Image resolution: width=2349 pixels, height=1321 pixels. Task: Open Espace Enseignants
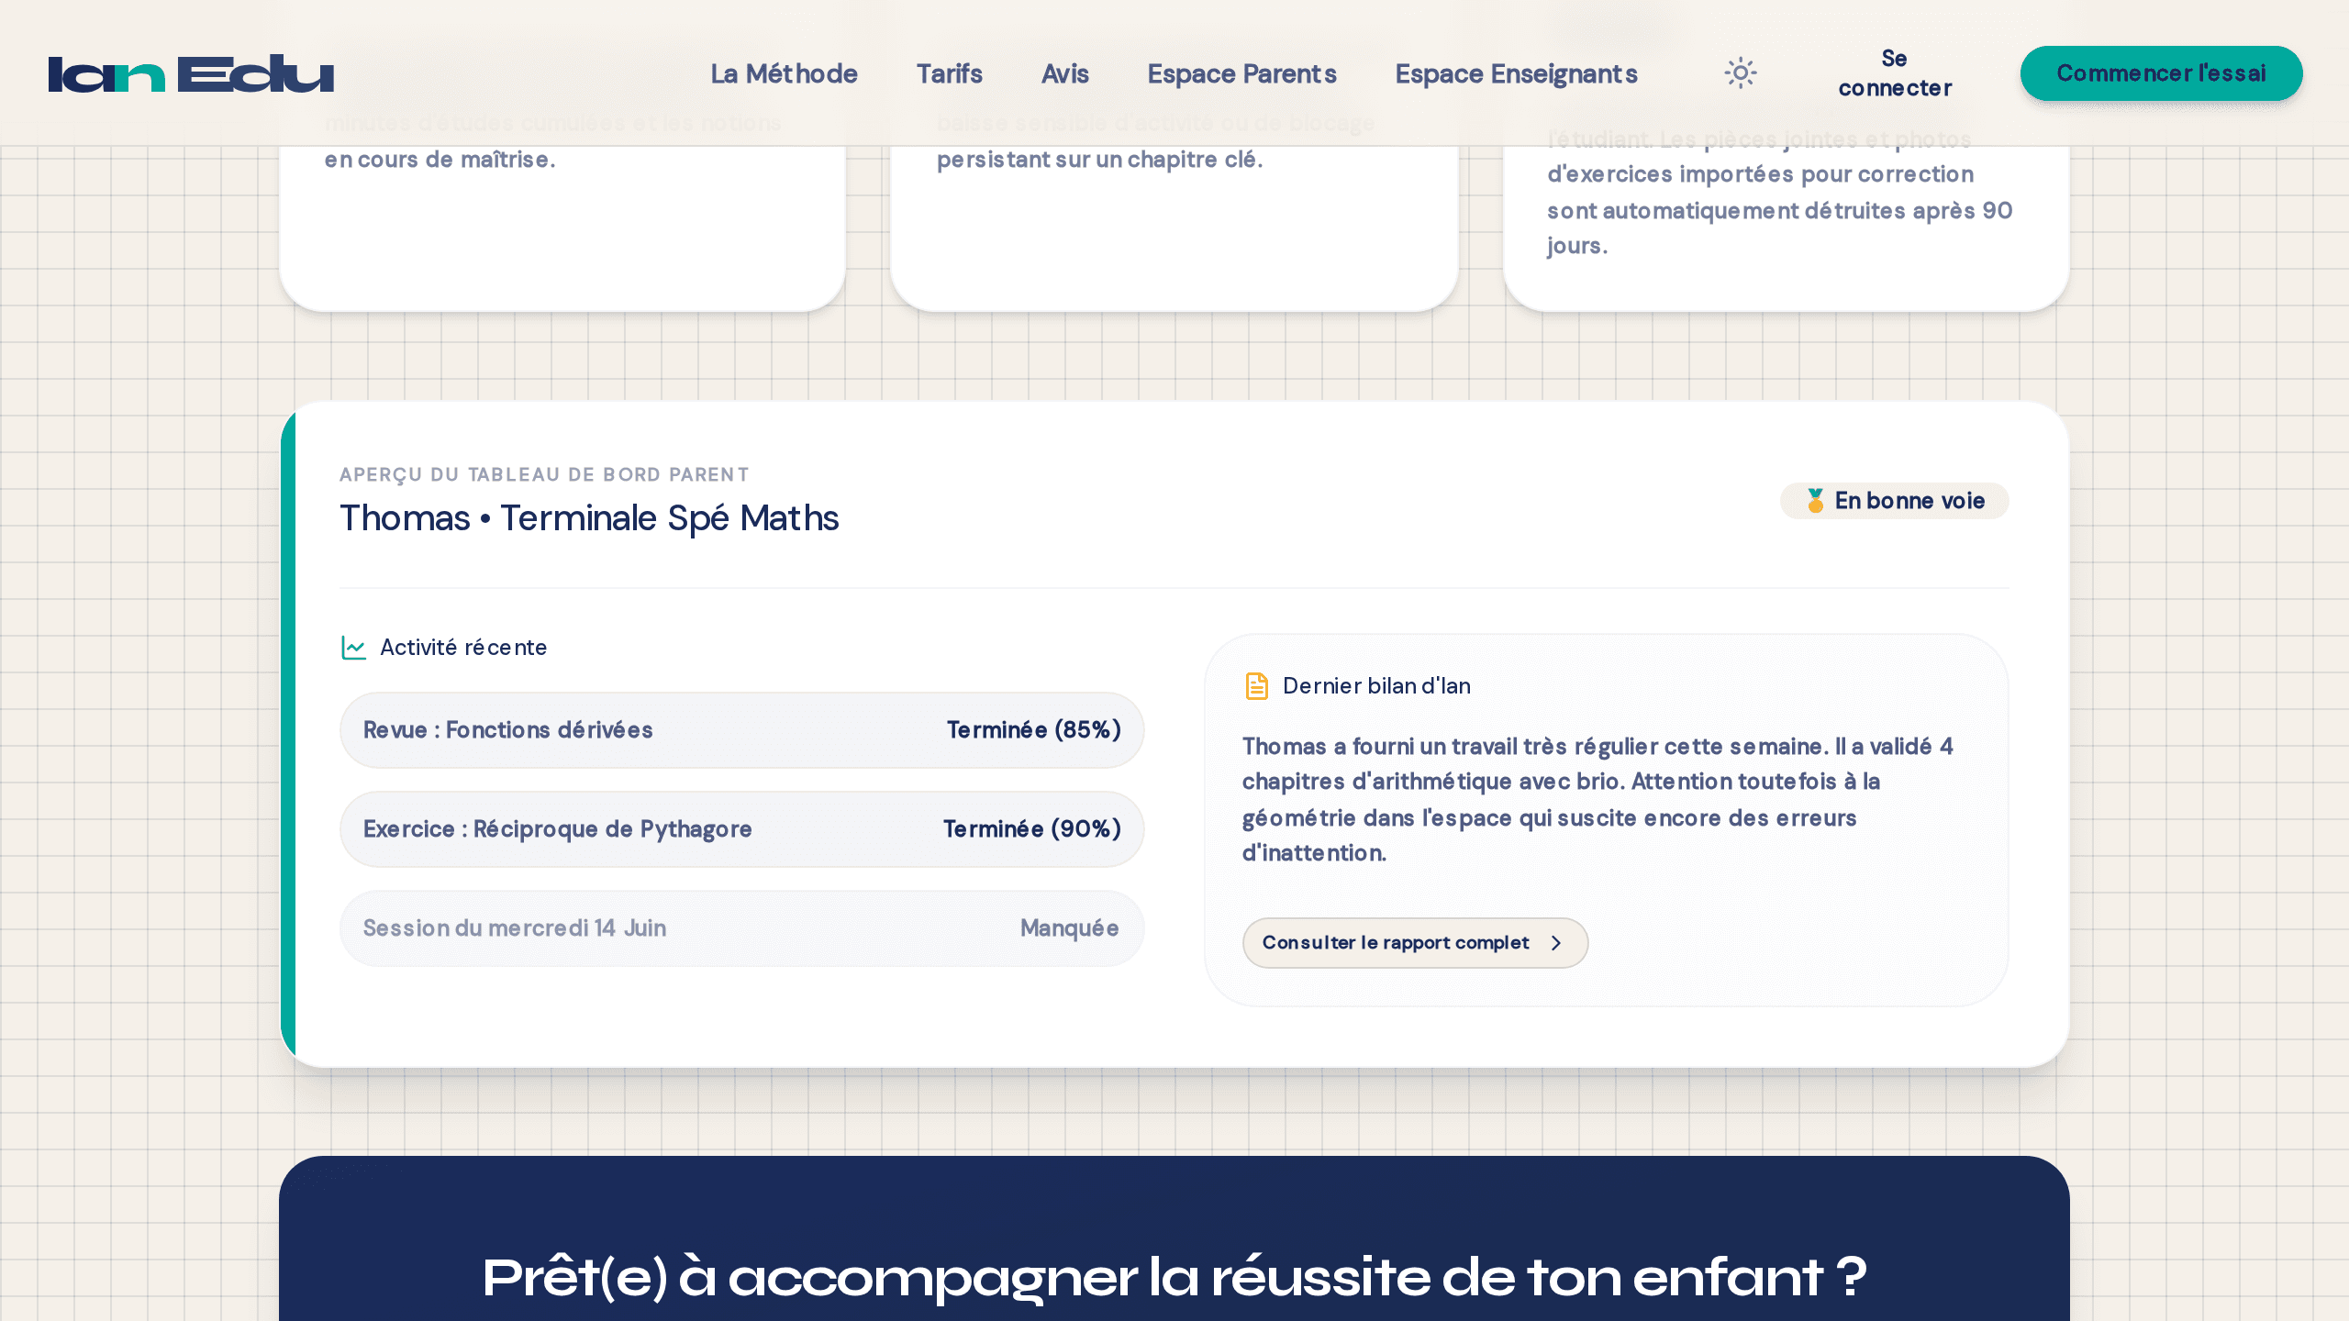point(1516,73)
